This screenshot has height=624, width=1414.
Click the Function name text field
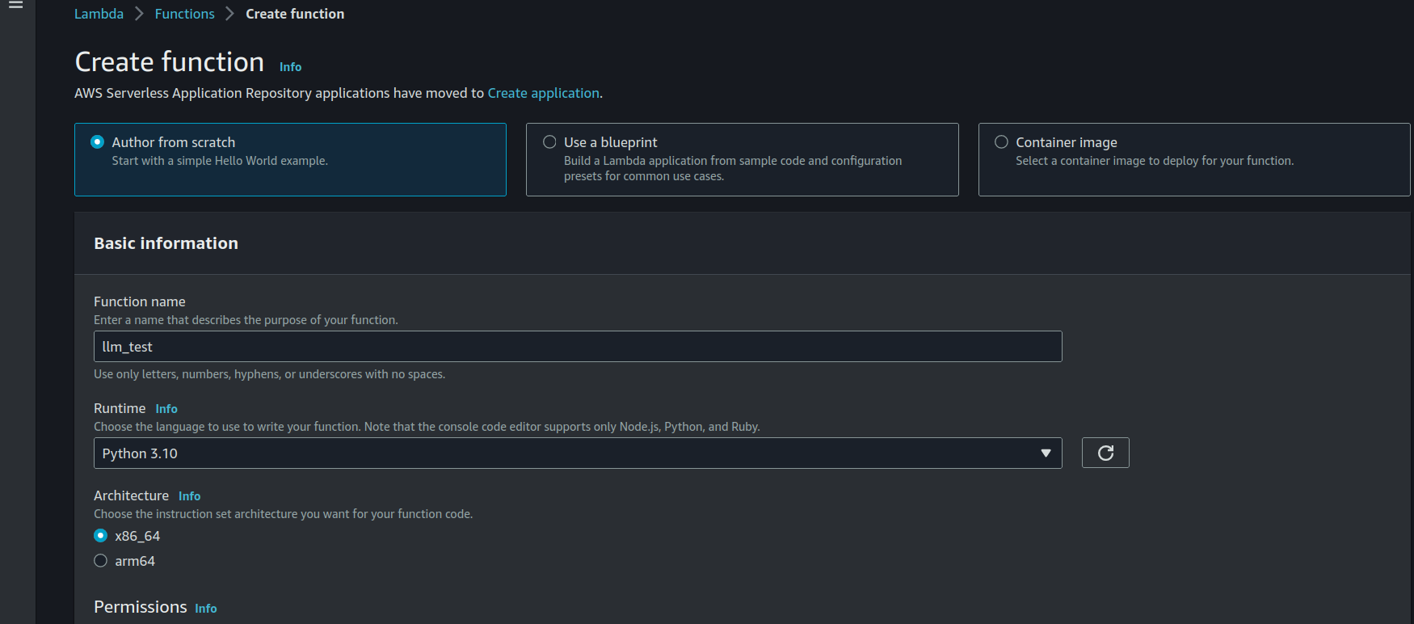point(577,347)
